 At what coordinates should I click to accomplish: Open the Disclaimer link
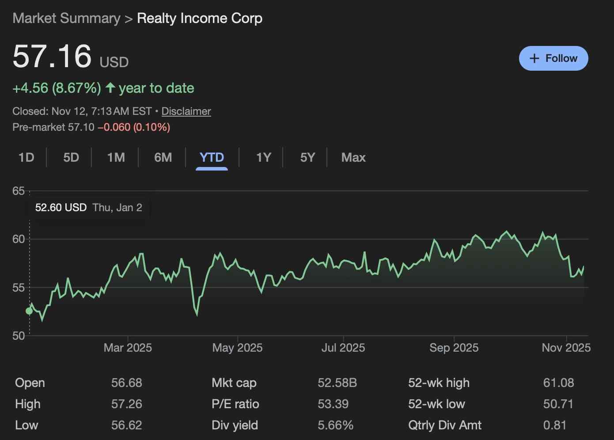point(186,111)
